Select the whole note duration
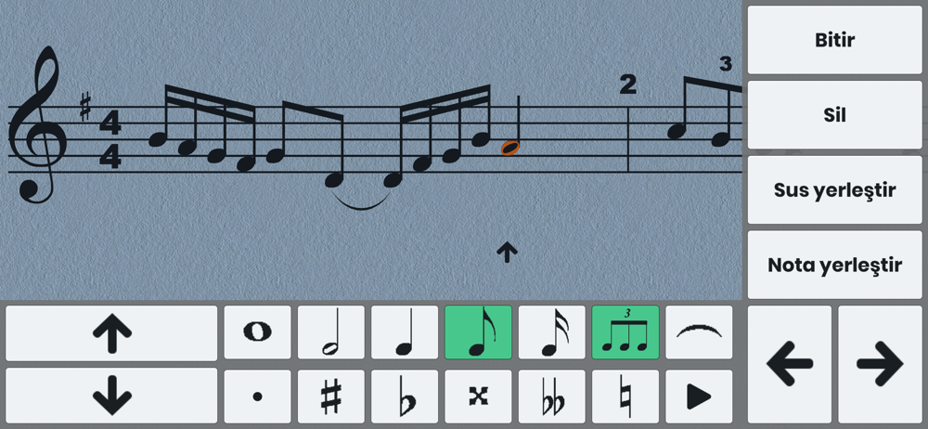The image size is (928, 429). [257, 332]
